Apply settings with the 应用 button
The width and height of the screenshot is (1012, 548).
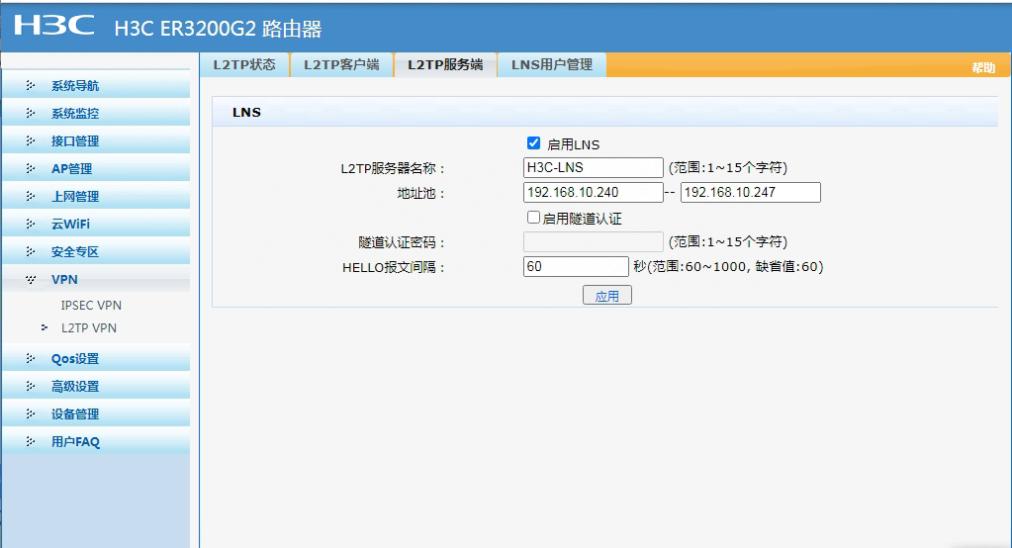pyautogui.click(x=607, y=296)
